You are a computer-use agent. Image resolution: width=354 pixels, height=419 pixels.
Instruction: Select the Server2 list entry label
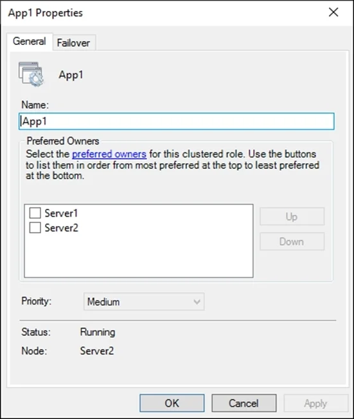click(61, 227)
